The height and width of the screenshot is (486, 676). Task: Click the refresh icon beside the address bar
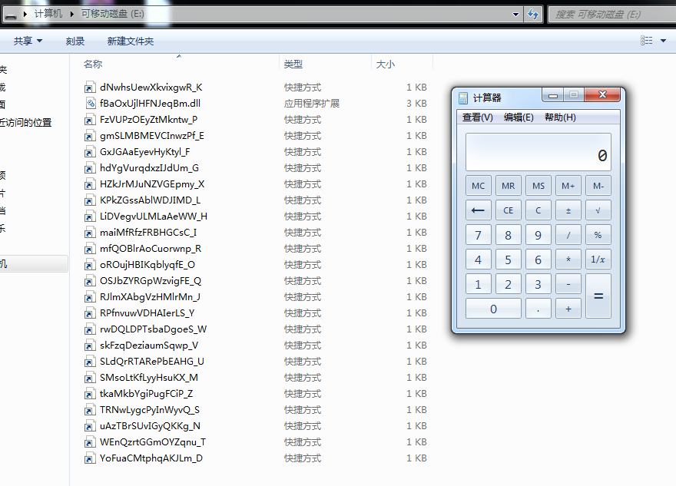click(x=533, y=15)
